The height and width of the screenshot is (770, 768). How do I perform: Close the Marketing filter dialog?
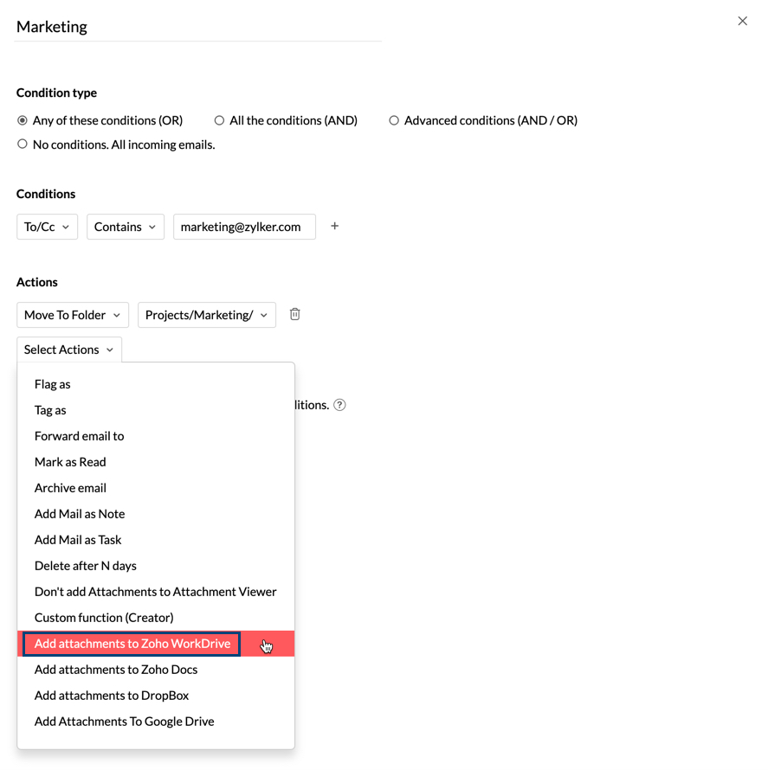[x=742, y=21]
